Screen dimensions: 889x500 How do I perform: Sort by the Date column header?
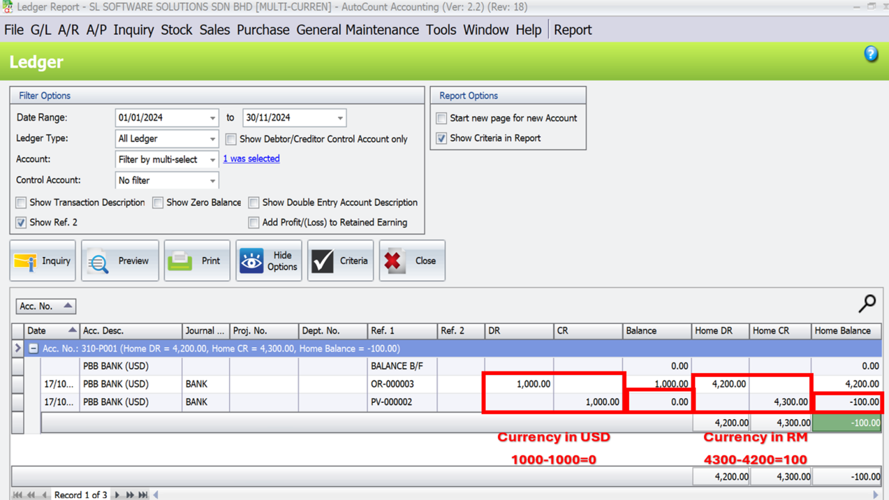coord(52,331)
